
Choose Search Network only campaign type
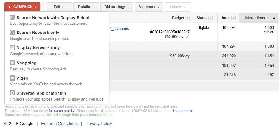click(57, 36)
